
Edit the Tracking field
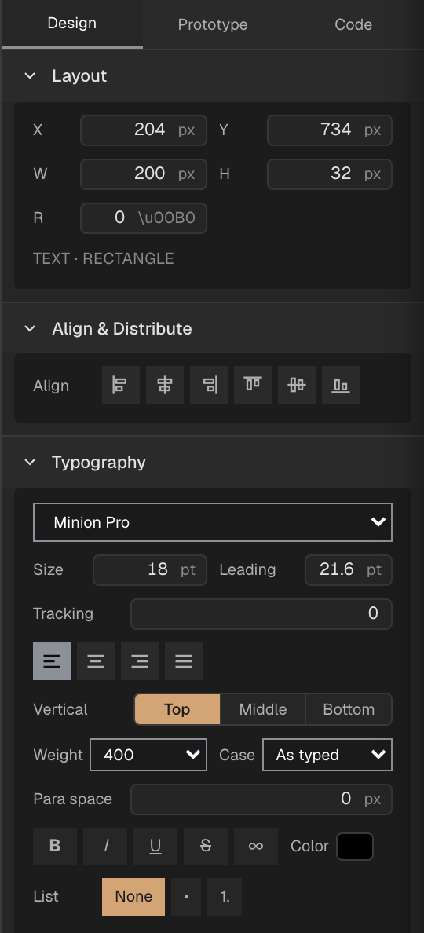261,614
